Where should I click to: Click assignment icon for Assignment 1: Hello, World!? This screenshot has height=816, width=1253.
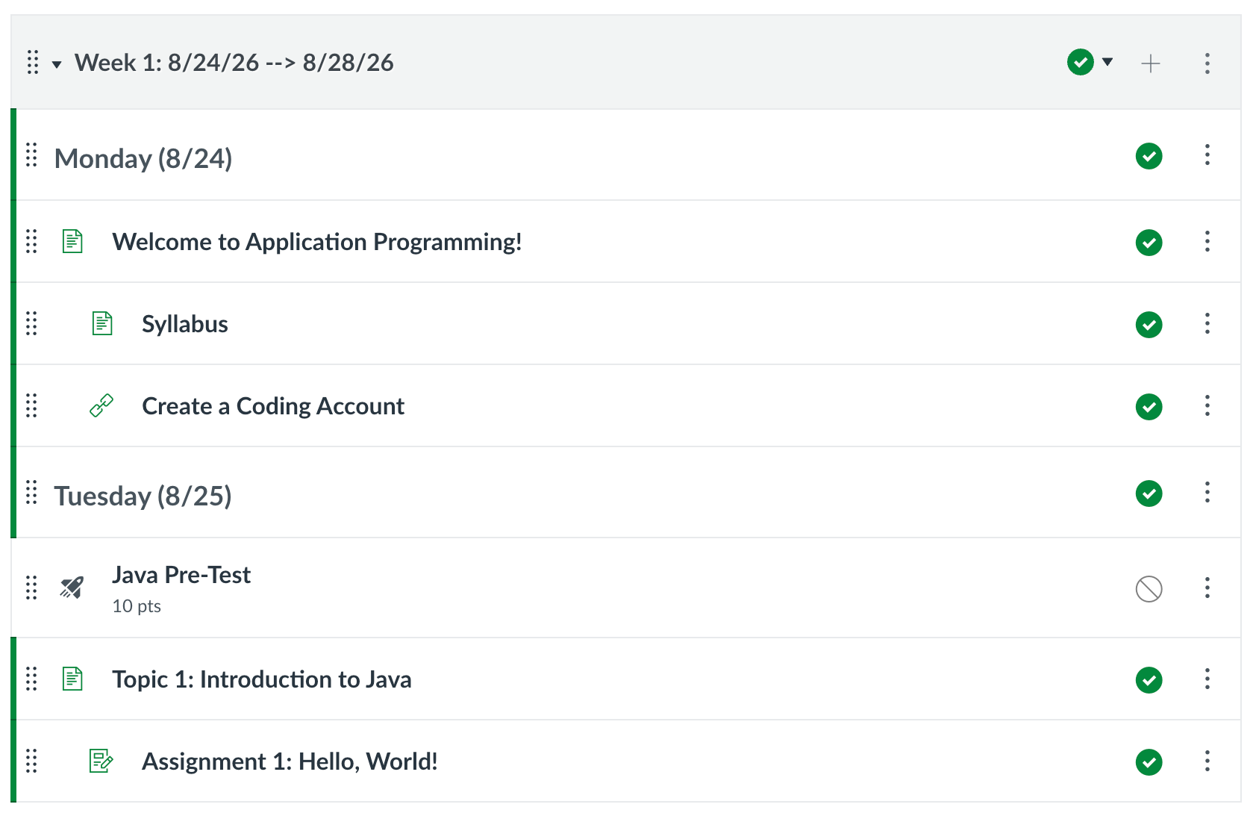[101, 761]
